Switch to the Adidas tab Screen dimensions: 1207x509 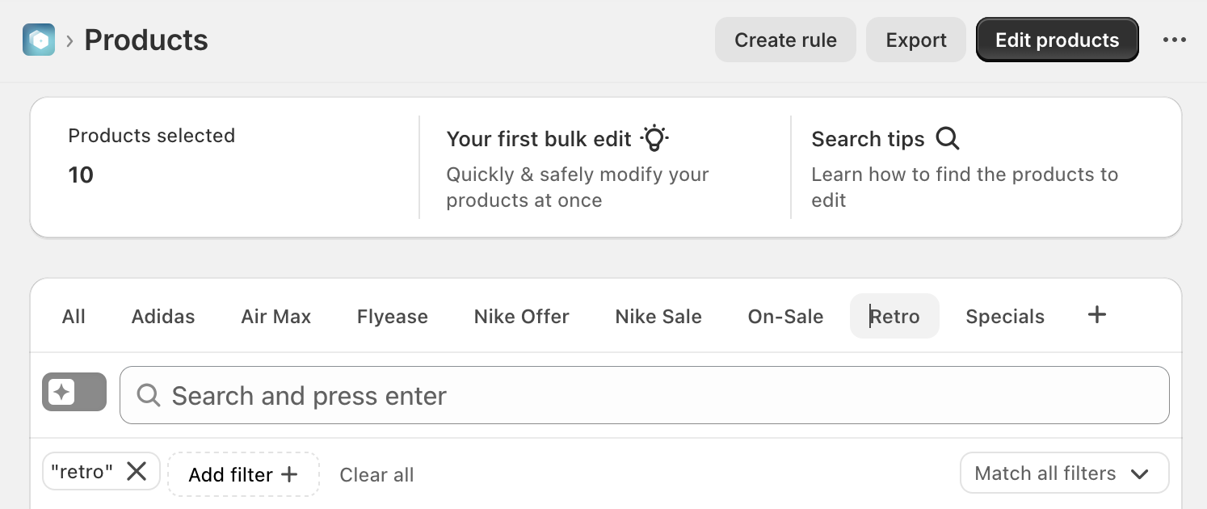[163, 317]
